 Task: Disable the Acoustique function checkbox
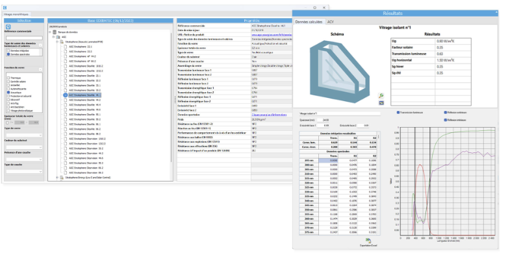[8, 93]
